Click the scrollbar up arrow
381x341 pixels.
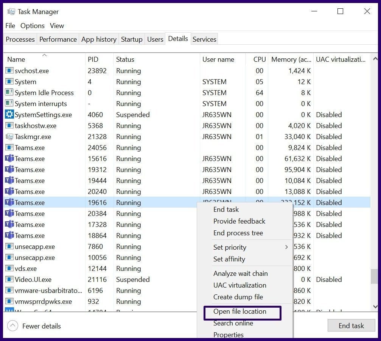point(375,59)
